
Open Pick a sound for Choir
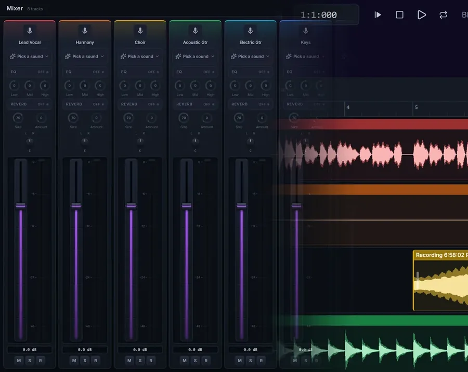140,56
